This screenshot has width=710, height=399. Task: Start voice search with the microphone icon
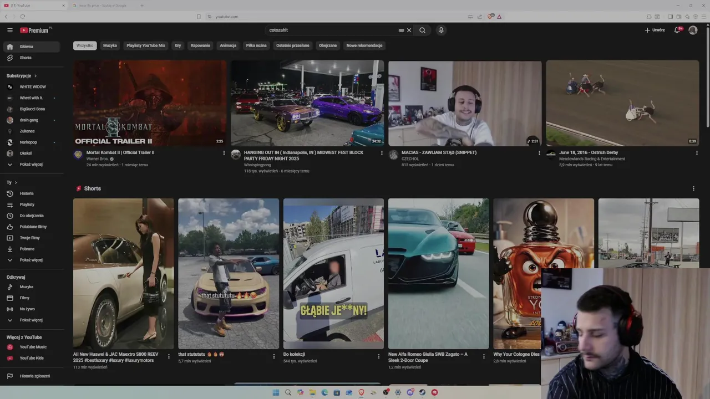(441, 30)
